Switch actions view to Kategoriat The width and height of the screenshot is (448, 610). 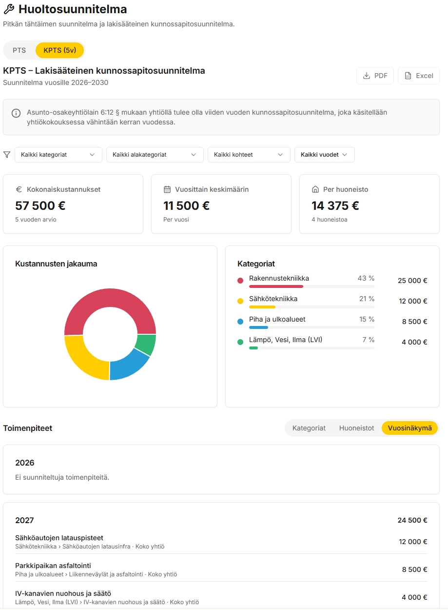point(309,428)
